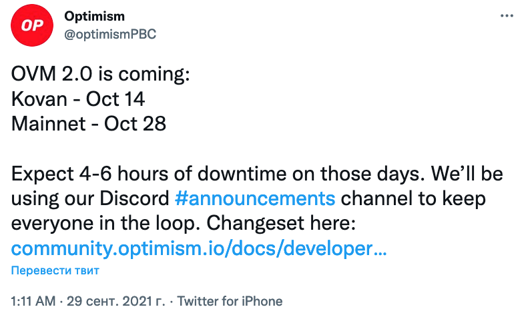
Task: Click Перевести твит to translate
Action: pyautogui.click(x=55, y=270)
